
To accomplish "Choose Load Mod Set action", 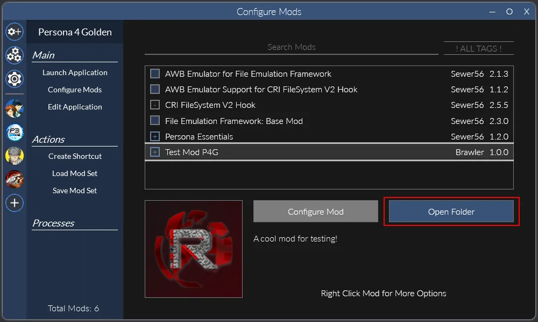I will [75, 173].
